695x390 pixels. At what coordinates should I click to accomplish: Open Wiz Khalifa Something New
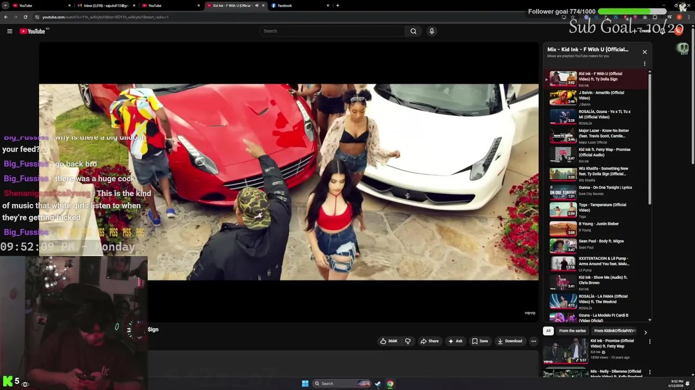596,174
